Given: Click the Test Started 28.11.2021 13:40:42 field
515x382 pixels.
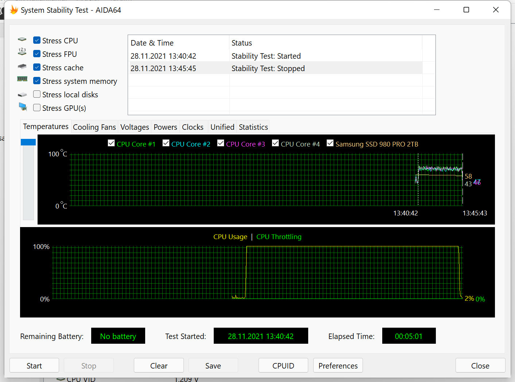Looking at the screenshot, I should pos(261,336).
